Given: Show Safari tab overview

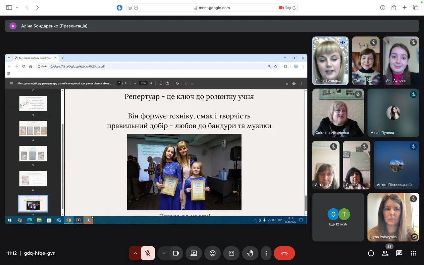Looking at the screenshot, I should point(415,8).
